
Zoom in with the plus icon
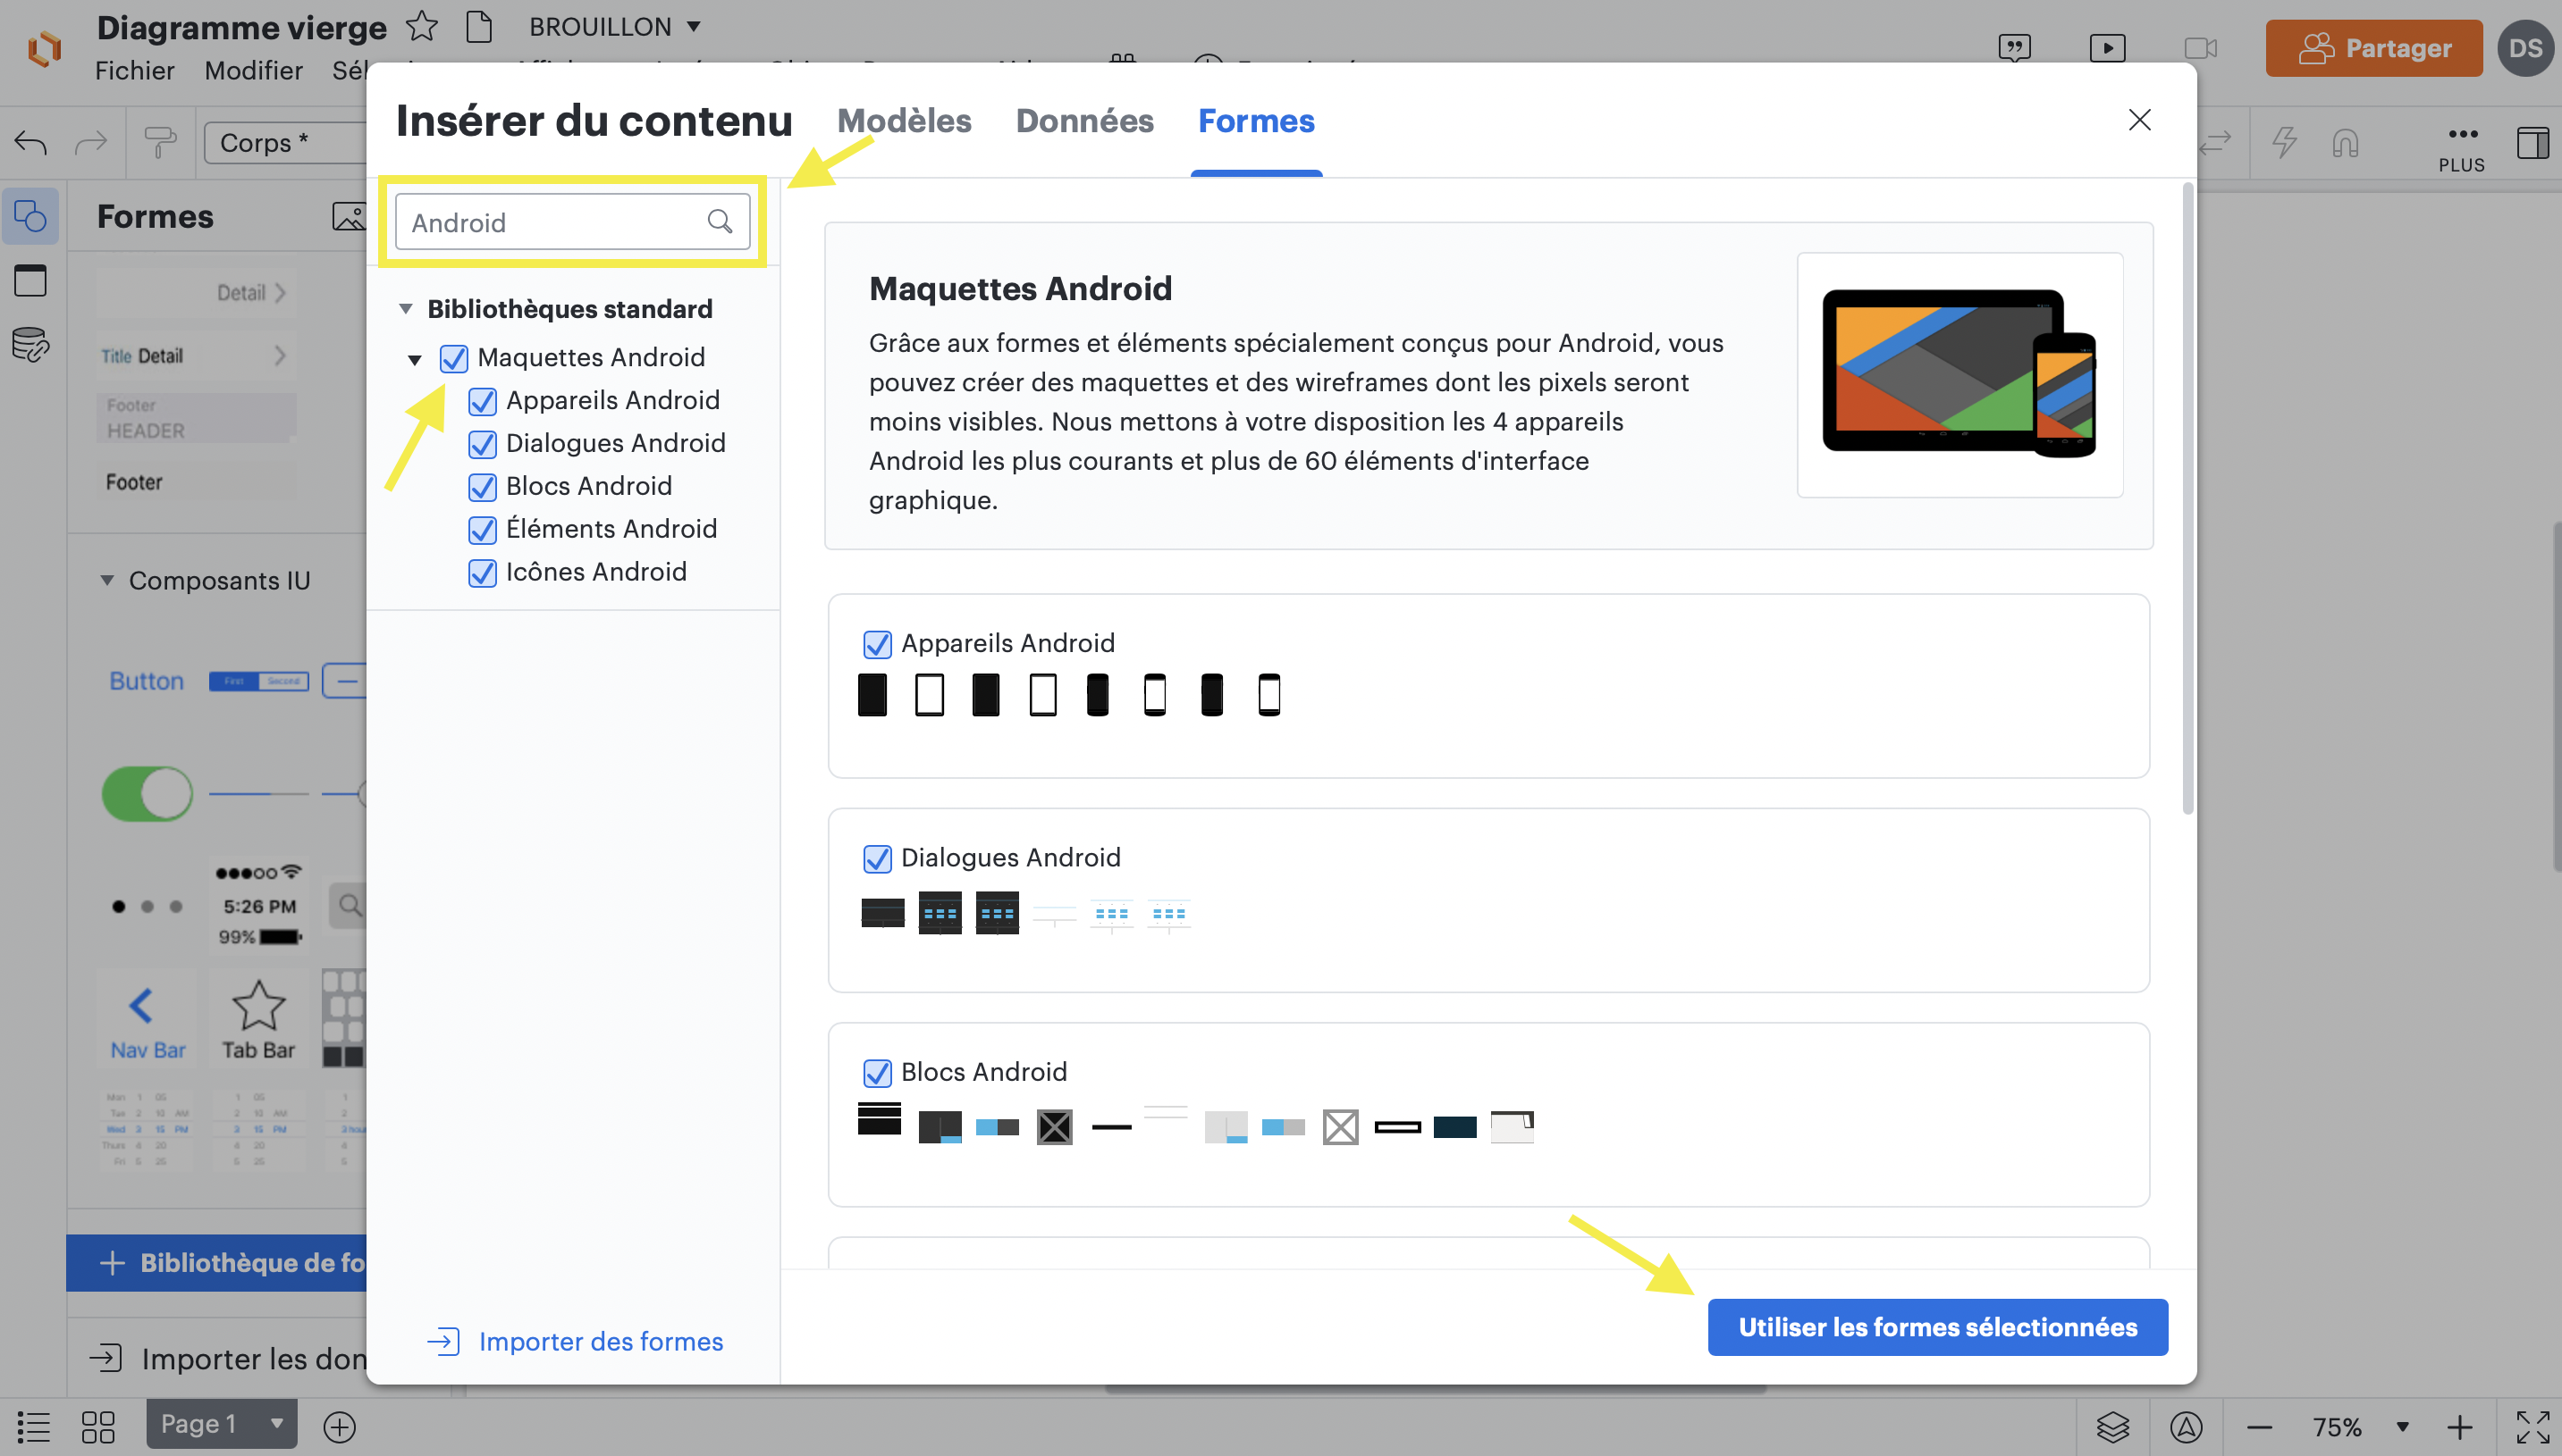click(2460, 1427)
